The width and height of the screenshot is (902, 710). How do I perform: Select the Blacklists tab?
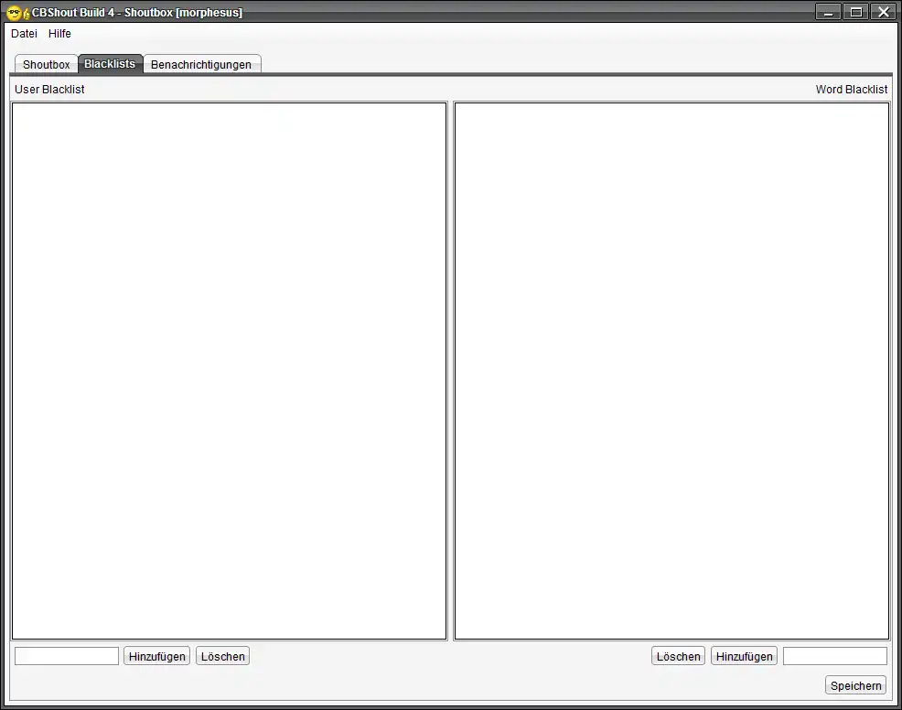coord(110,63)
